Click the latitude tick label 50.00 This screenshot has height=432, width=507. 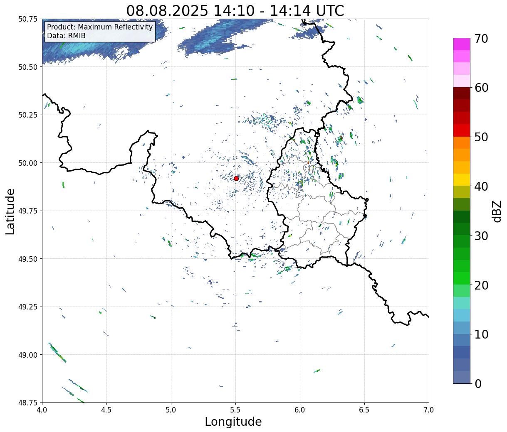(x=28, y=163)
